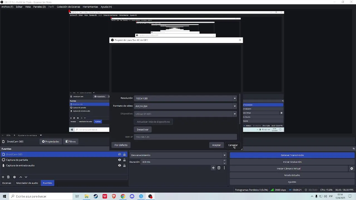Launch the Brave browser from the taskbar

114,196
